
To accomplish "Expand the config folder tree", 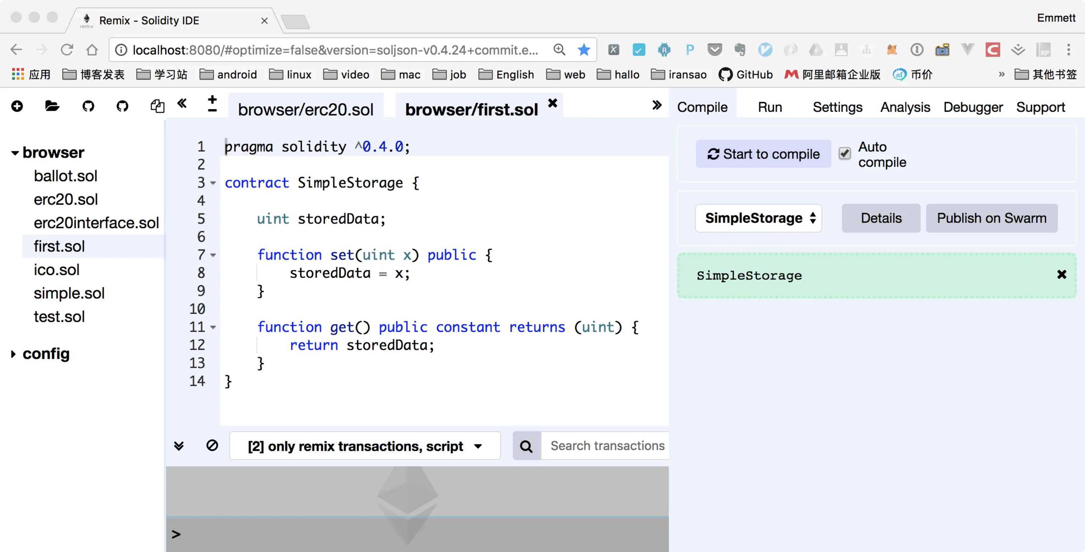I will 14,354.
